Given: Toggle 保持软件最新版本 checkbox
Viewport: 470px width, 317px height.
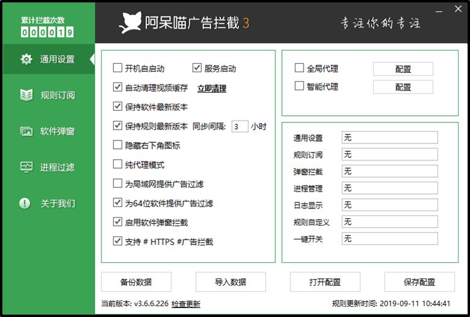Looking at the screenshot, I should (117, 106).
